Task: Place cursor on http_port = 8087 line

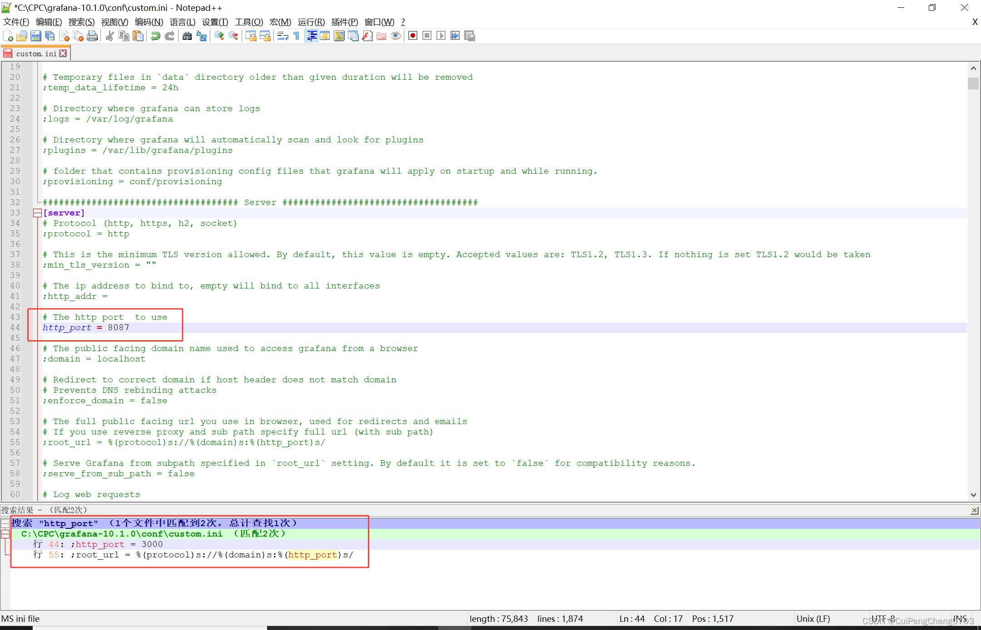Action: (504, 327)
